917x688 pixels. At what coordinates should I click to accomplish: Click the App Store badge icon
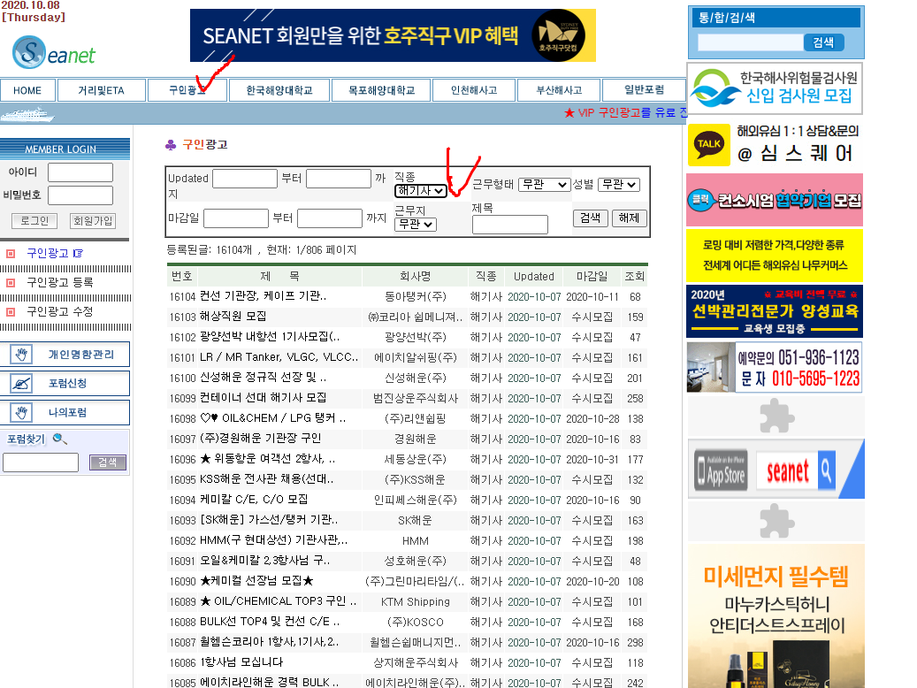(721, 470)
